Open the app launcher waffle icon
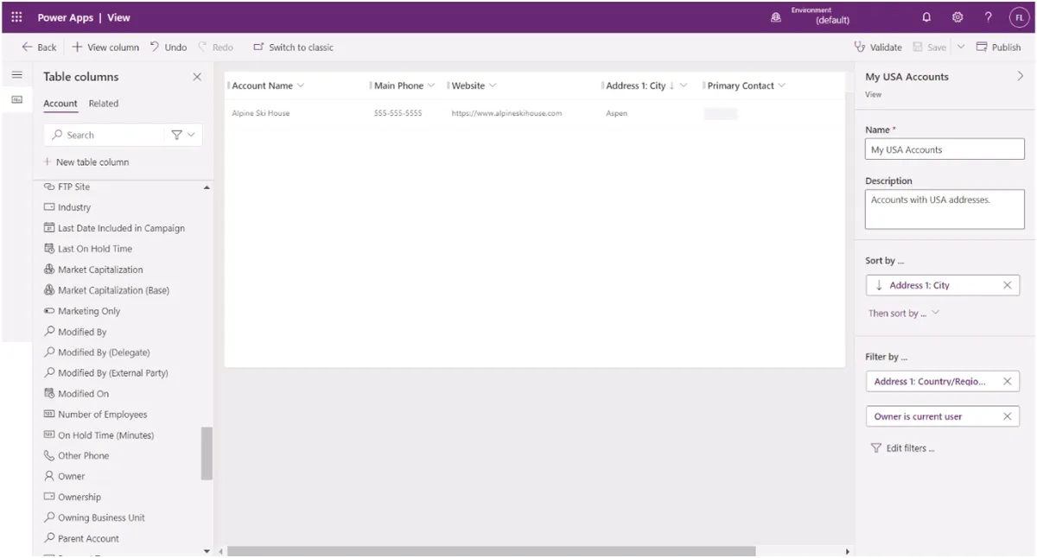 pyautogui.click(x=16, y=17)
